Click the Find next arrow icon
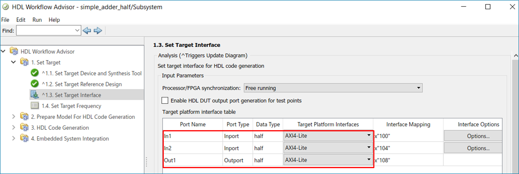The height and width of the screenshot is (174, 519). click(98, 31)
